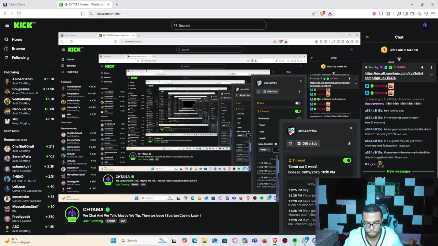
Task: Open 4HEAD recommended channel
Action: click(29, 178)
